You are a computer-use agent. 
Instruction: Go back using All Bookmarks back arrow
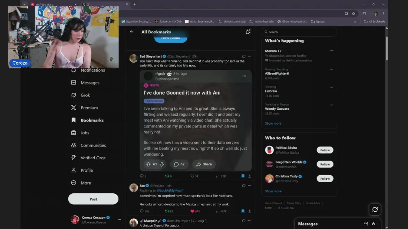tap(132, 32)
